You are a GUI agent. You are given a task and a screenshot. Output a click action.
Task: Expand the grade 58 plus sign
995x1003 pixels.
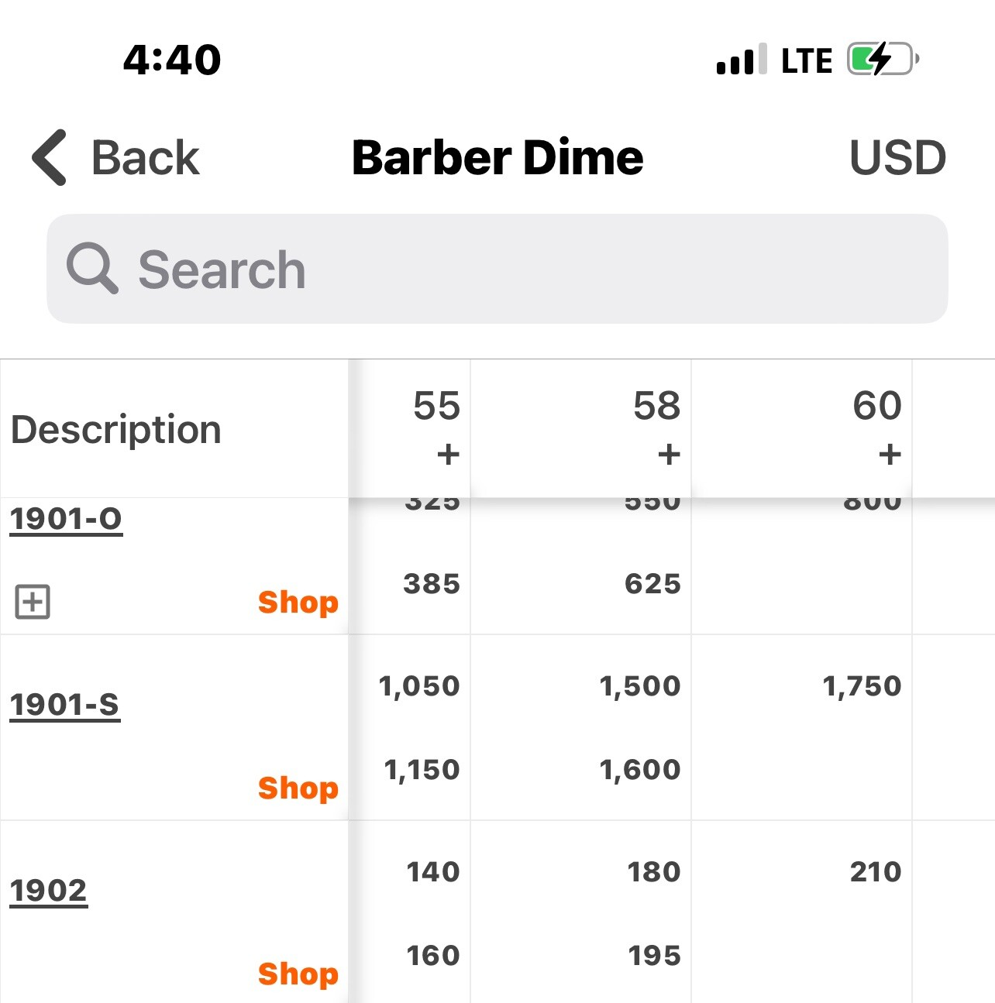(669, 455)
